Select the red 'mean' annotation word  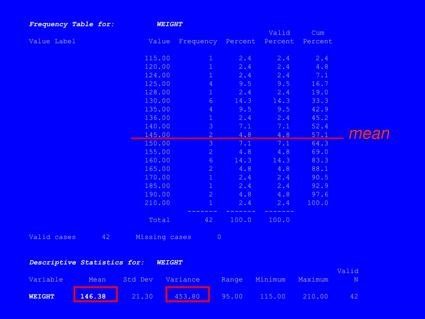click(369, 133)
